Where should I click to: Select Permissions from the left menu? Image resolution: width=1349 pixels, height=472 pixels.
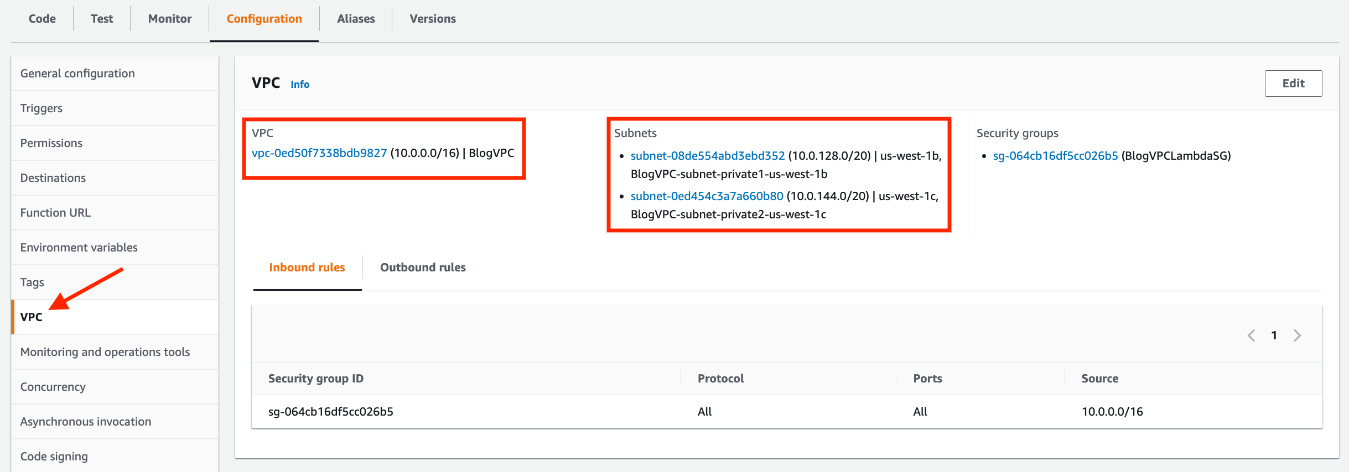[x=51, y=143]
